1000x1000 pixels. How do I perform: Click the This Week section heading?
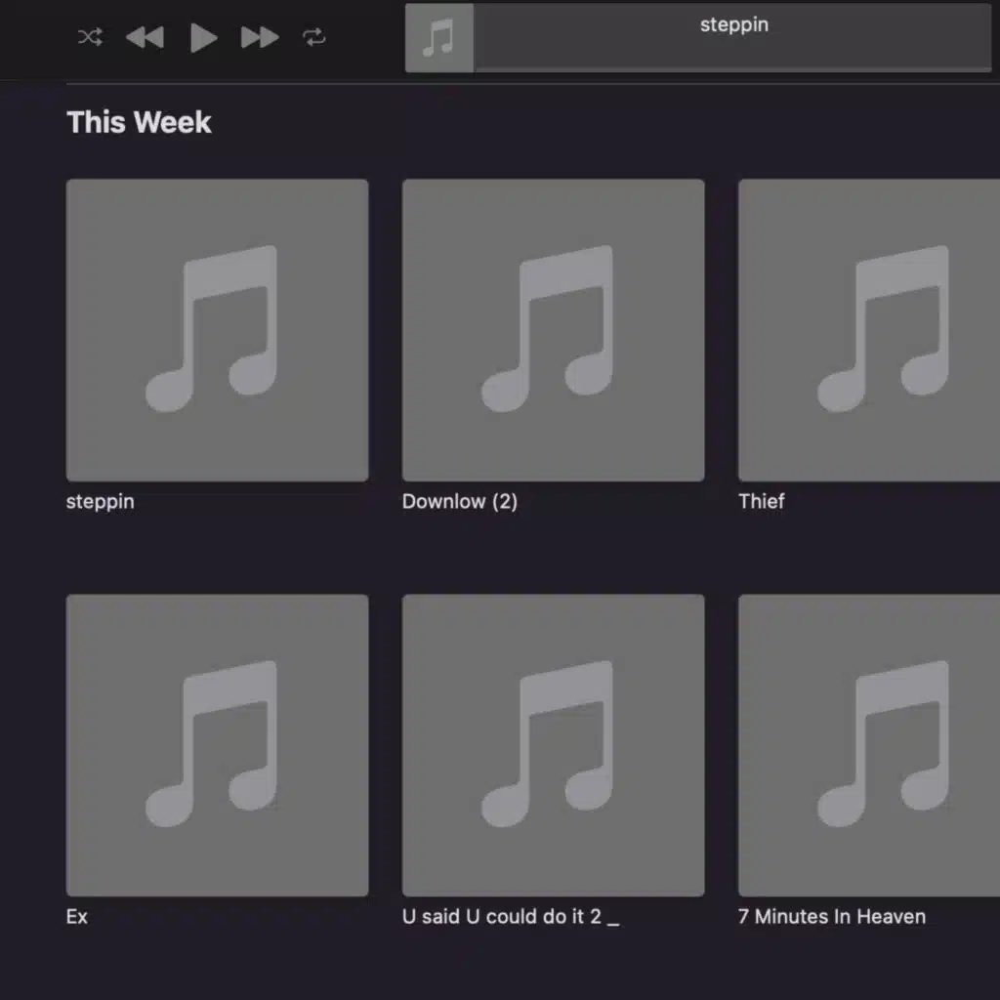139,122
